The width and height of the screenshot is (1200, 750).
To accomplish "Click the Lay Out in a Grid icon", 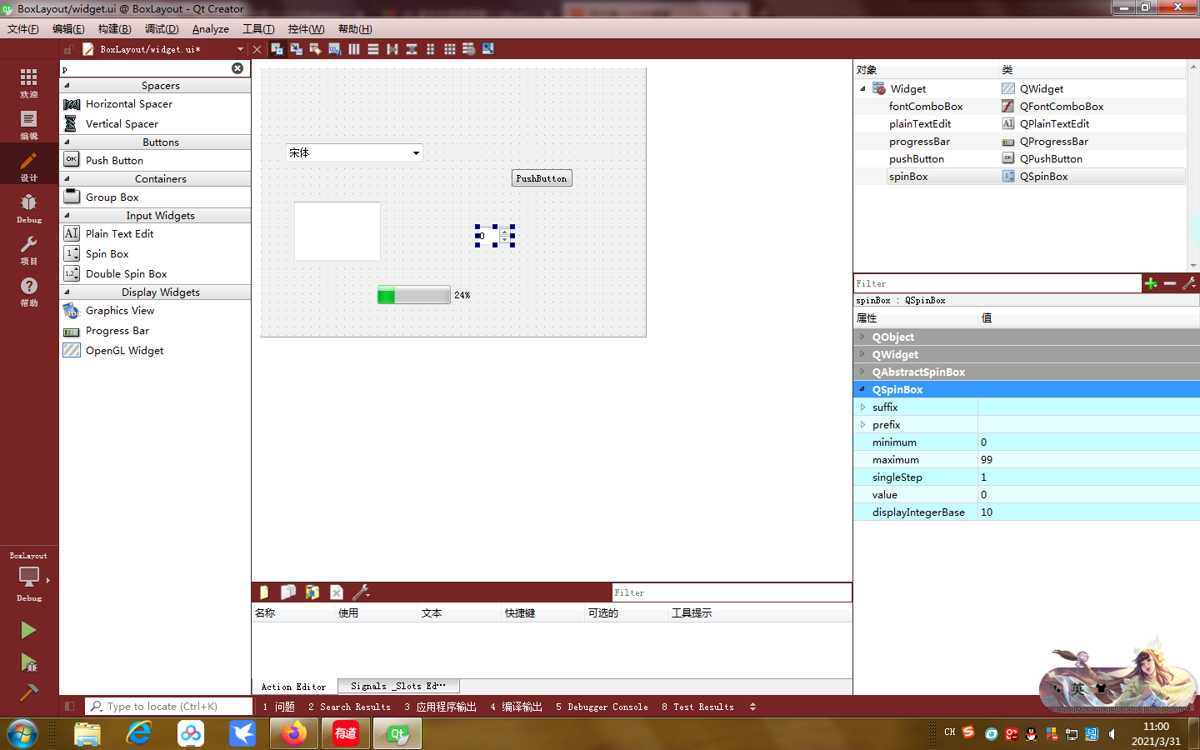I will pos(449,48).
